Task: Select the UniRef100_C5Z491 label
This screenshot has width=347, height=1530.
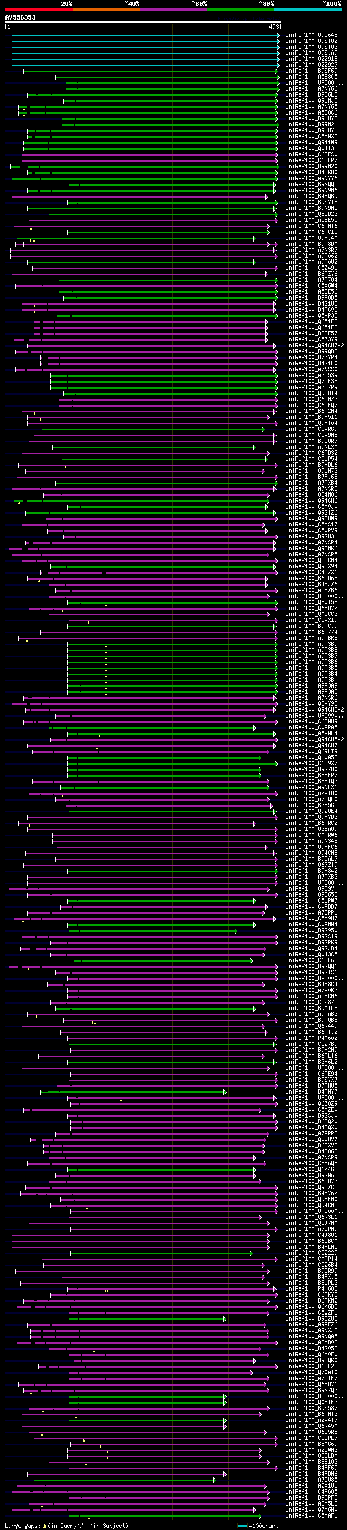Action: click(x=311, y=268)
